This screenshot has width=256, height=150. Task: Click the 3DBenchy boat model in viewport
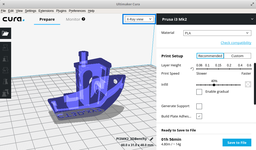click(x=87, y=86)
